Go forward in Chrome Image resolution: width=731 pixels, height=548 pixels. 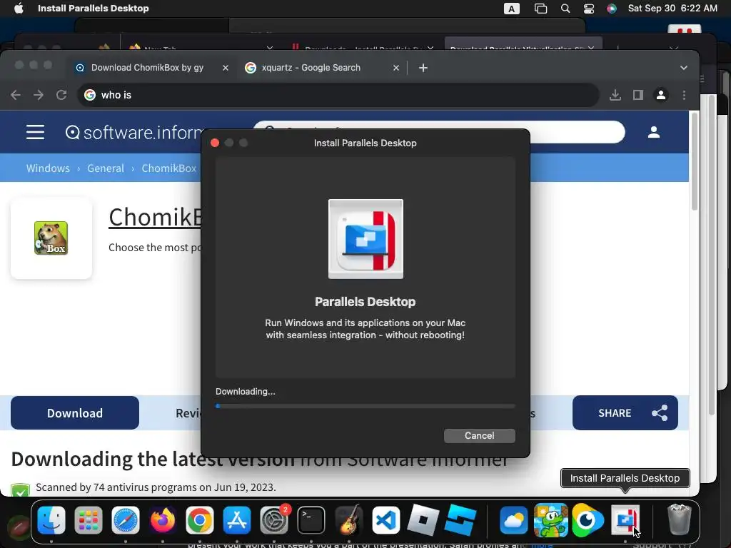39,95
